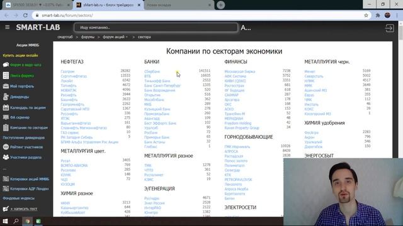Open the Русал link

pos(65,161)
